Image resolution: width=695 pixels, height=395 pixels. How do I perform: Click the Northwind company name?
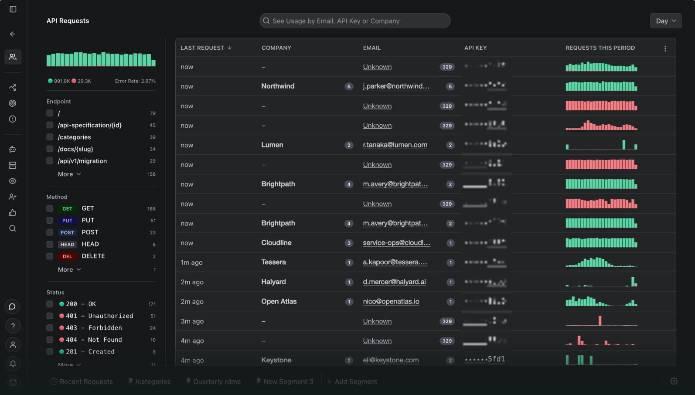pyautogui.click(x=278, y=86)
